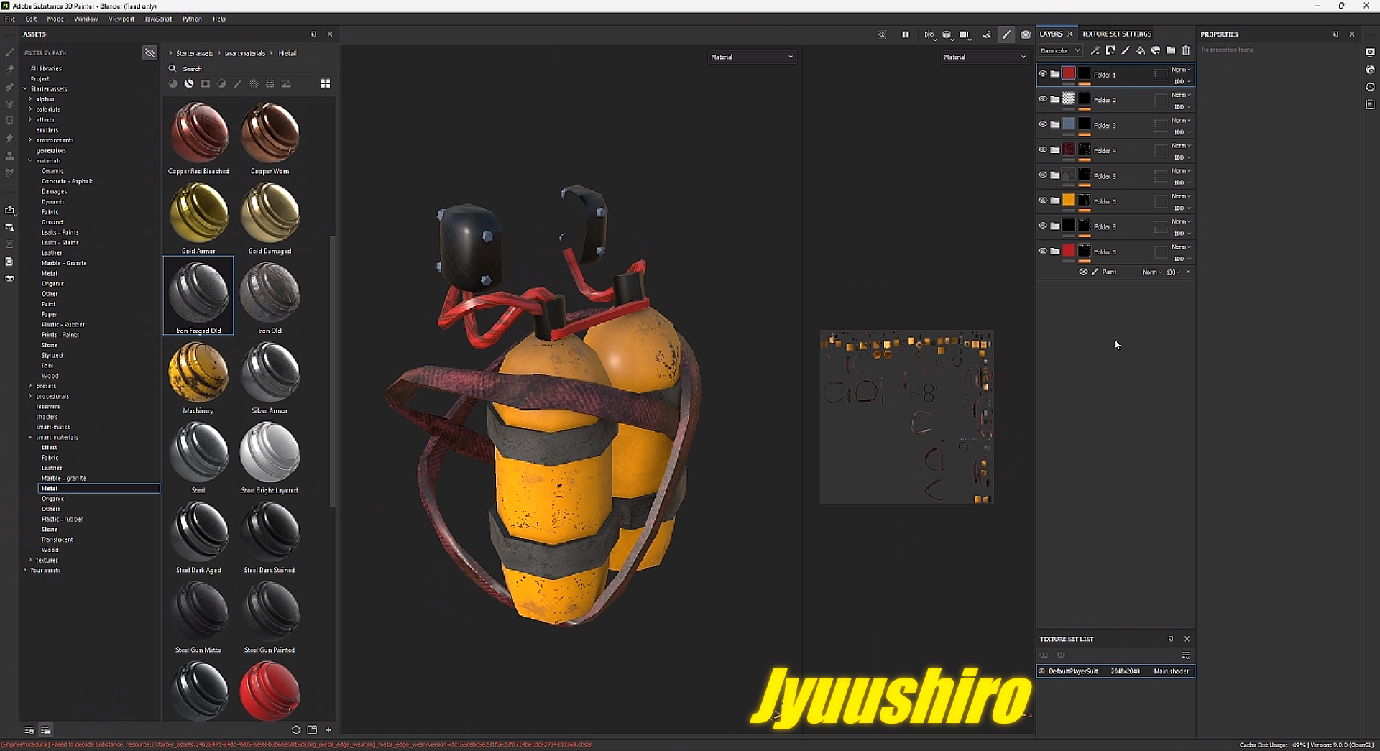Open the Edit menu
The image size is (1380, 751).
[31, 19]
